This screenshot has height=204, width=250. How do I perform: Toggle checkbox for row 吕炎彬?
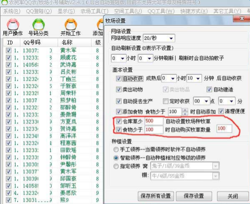9,72
